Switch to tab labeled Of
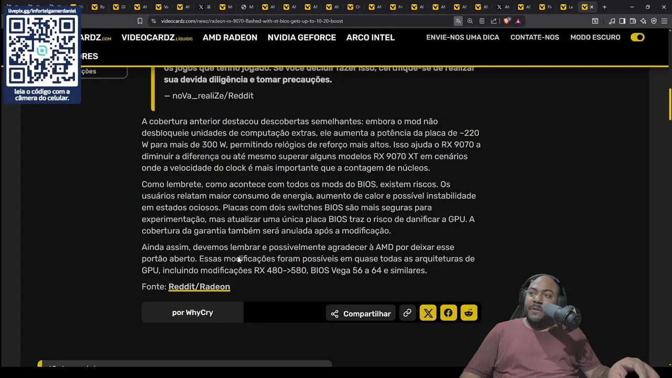Viewport: 672px width, 378px height. pyautogui.click(x=354, y=7)
